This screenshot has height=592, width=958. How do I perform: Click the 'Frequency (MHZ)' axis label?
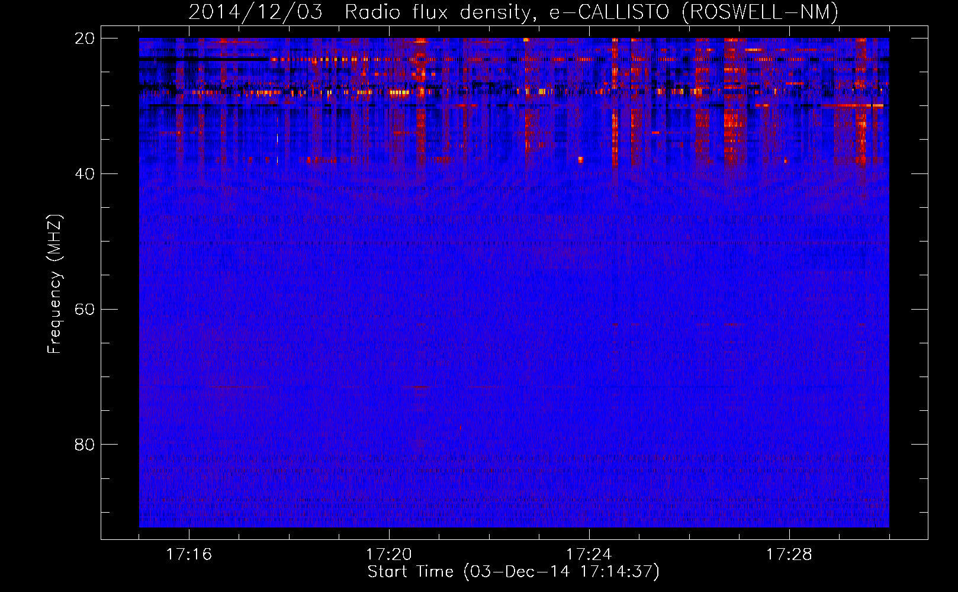(x=54, y=284)
